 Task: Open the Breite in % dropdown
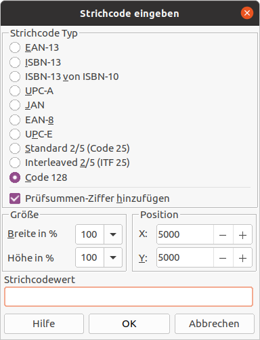(x=113, y=234)
